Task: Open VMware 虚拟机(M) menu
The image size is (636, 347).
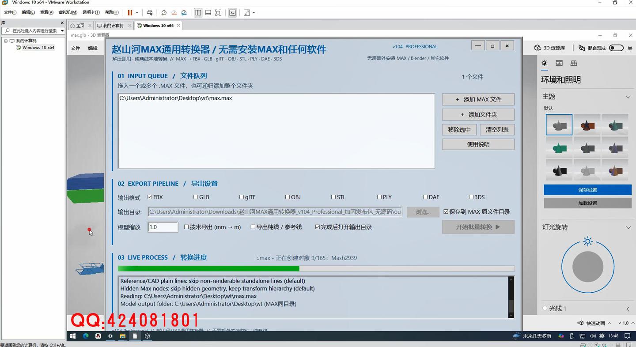Action: [68, 12]
